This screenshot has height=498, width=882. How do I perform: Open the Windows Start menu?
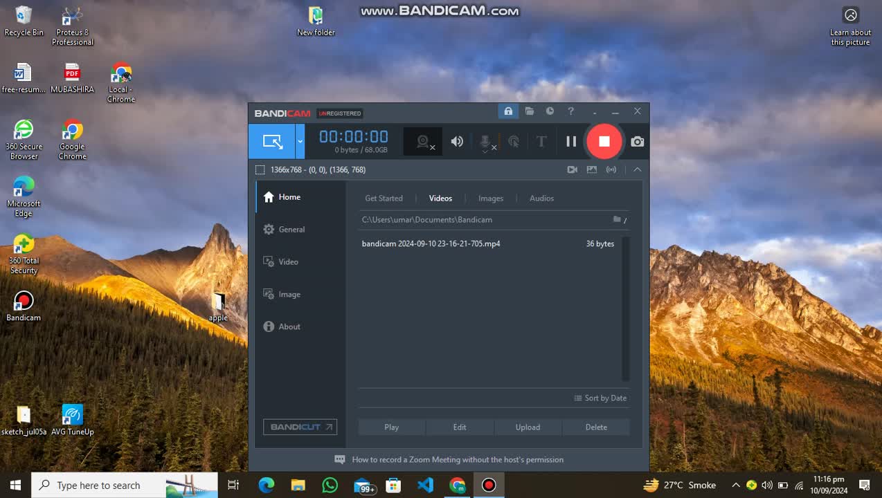tap(15, 486)
